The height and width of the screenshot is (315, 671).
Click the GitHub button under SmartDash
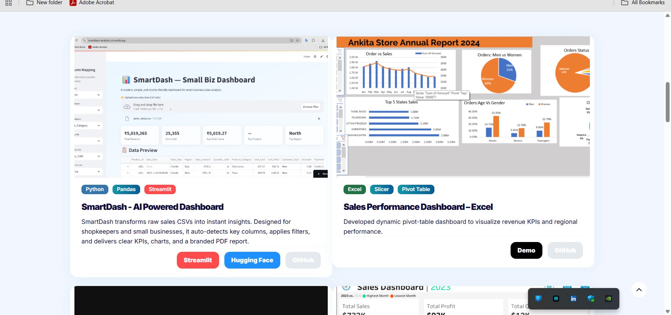[303, 260]
